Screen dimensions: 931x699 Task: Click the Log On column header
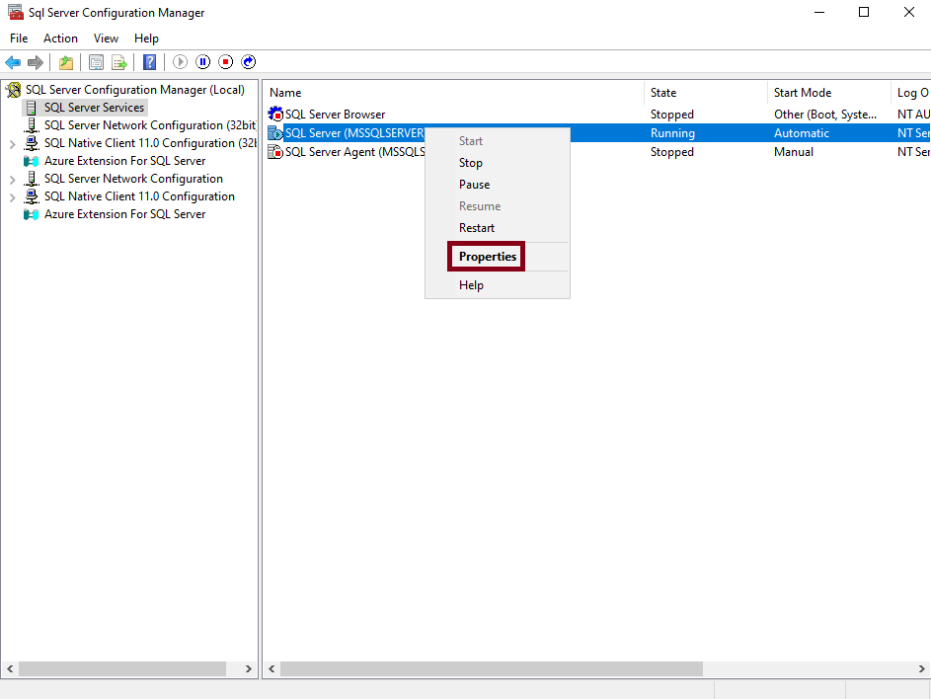click(911, 93)
